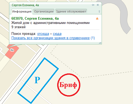133x104 pixels.
Task: Open the tab overflow dropdown arrow
Action: (99, 11)
